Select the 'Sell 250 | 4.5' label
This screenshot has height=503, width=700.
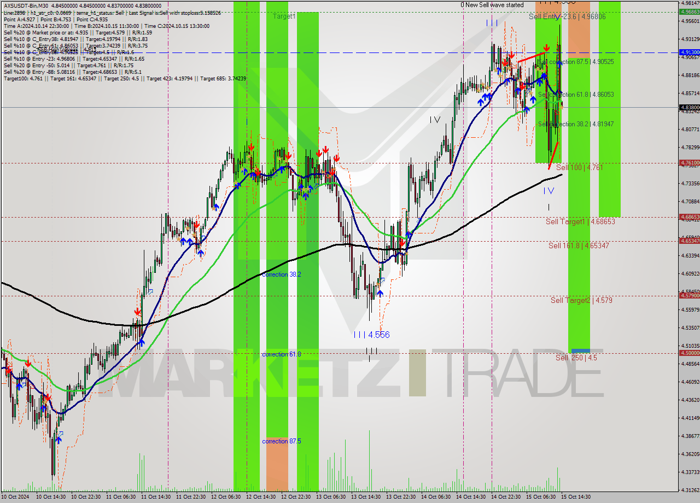[576, 358]
